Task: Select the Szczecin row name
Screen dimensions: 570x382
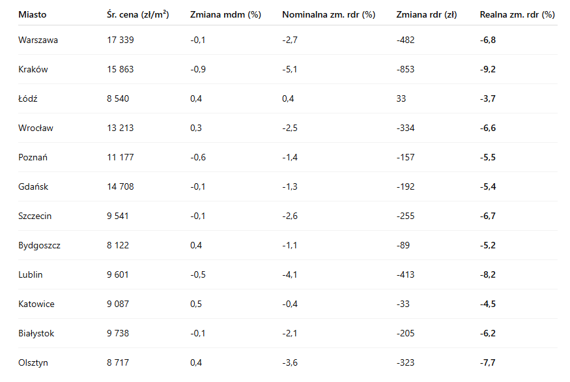Action: pyautogui.click(x=35, y=216)
